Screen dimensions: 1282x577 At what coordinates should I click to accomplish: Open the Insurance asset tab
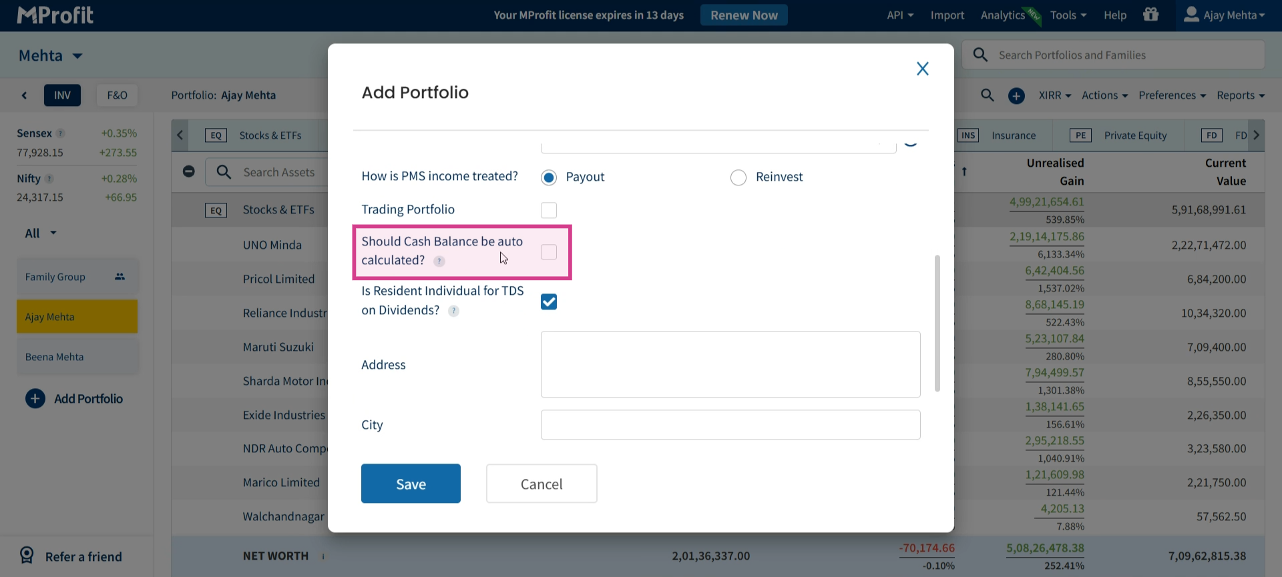[999, 135]
